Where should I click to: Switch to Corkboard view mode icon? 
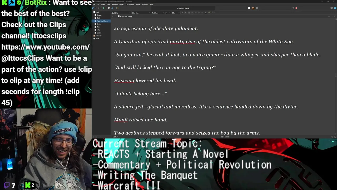tap(253, 8)
